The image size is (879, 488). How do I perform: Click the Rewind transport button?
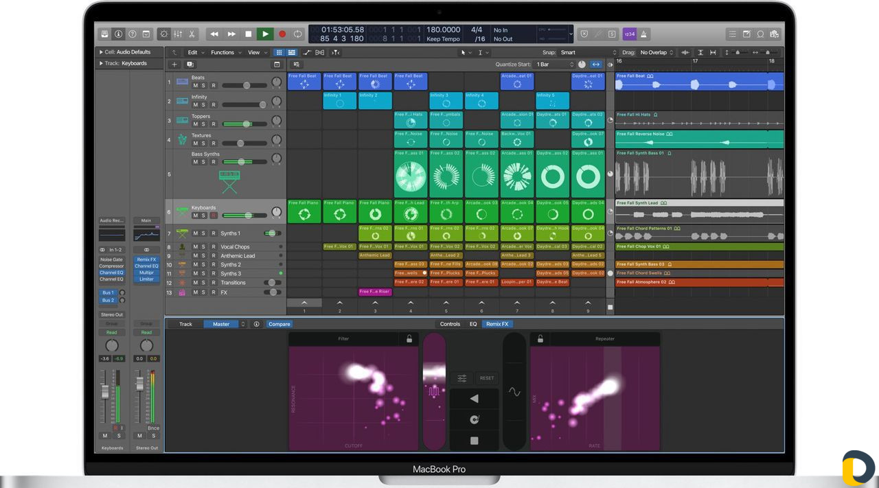[x=214, y=34]
